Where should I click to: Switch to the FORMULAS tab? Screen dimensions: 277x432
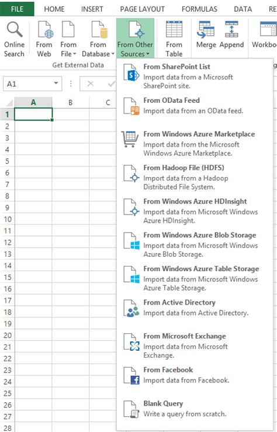(x=199, y=9)
